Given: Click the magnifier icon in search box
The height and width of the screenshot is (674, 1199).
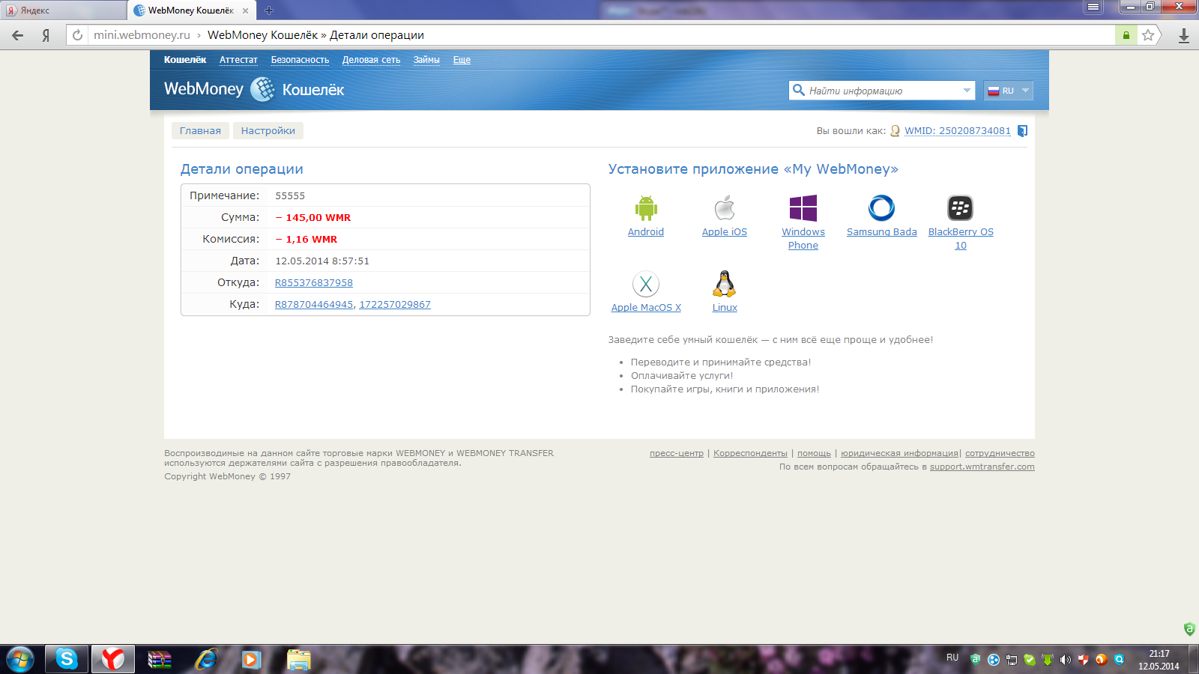Looking at the screenshot, I should [x=799, y=91].
